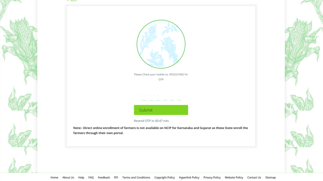Viewport: 323px width, 181px height.
Task: Click the circular crop illustration image
Action: [x=161, y=44]
